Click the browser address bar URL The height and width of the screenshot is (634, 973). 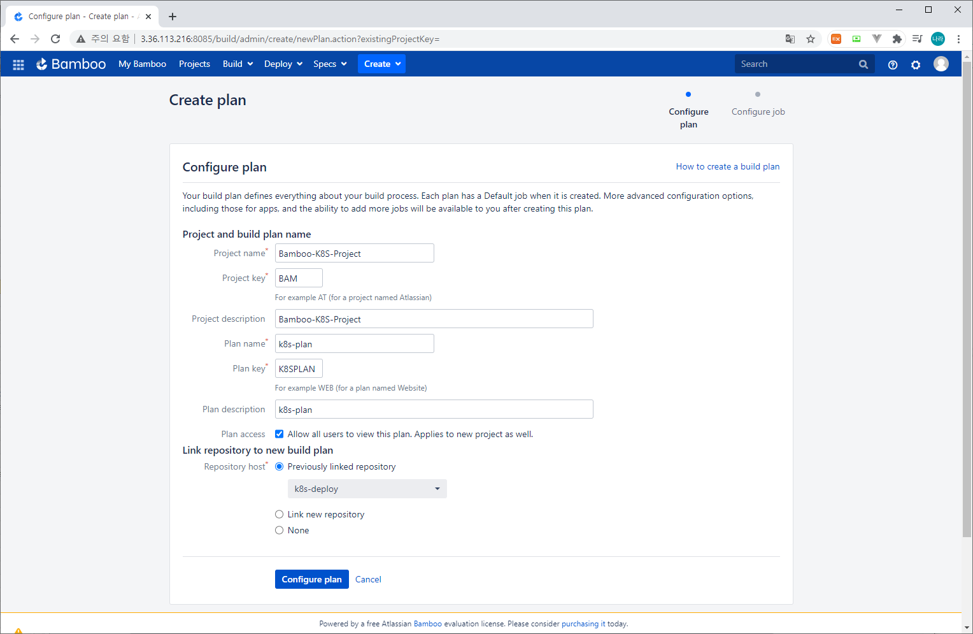click(x=290, y=39)
